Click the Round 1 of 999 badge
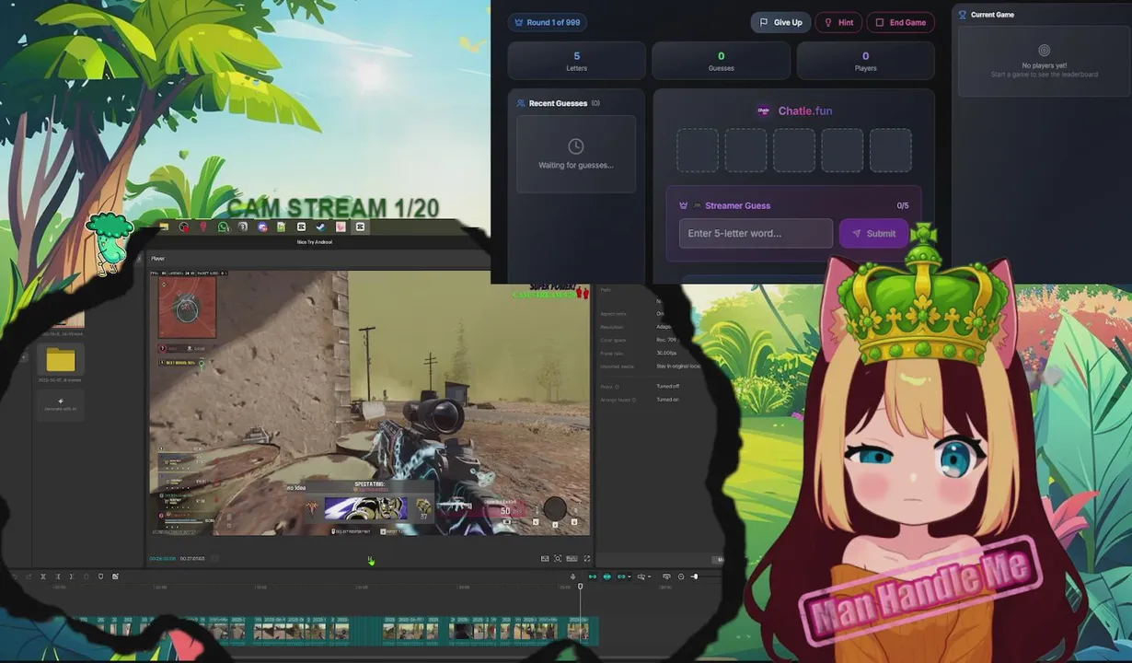1132x663 pixels. (548, 22)
